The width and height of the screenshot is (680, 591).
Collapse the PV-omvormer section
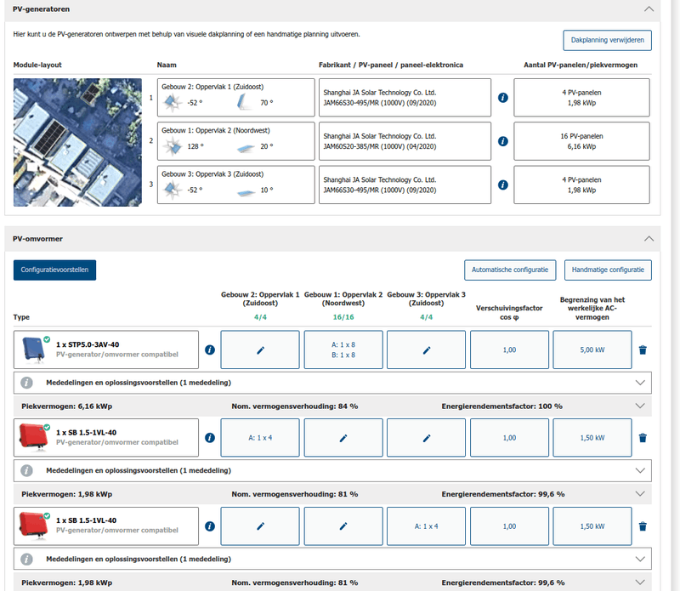pos(649,239)
